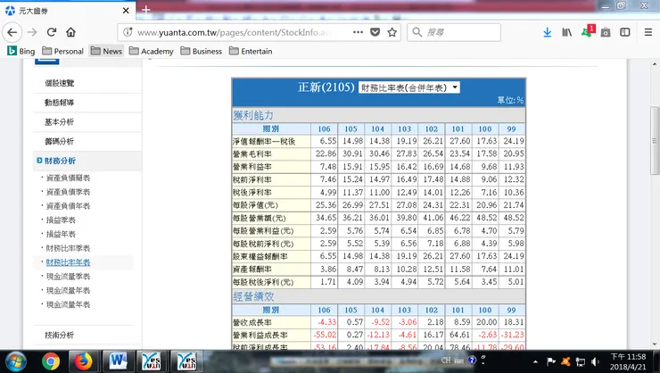Click the 搜尋 search box
The height and width of the screenshot is (373, 660).
pos(454,32)
